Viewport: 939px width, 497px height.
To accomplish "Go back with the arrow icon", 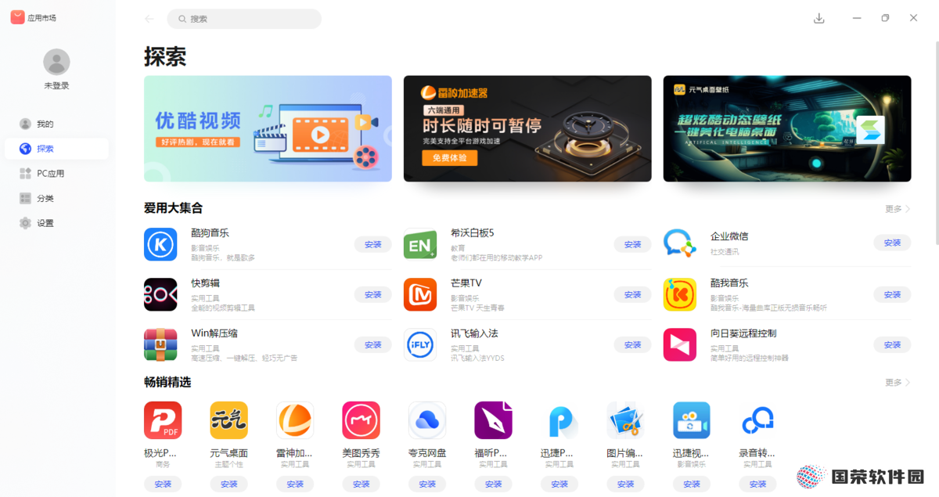I will [149, 19].
